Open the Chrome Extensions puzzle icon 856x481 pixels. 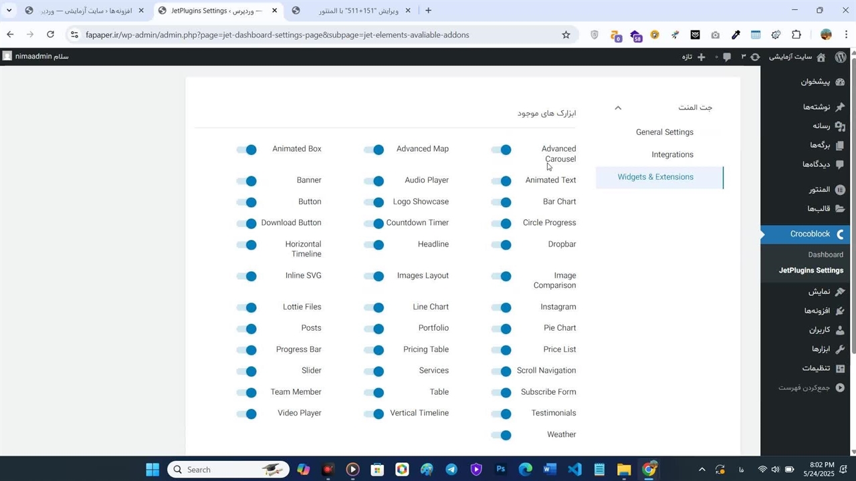[796, 35]
